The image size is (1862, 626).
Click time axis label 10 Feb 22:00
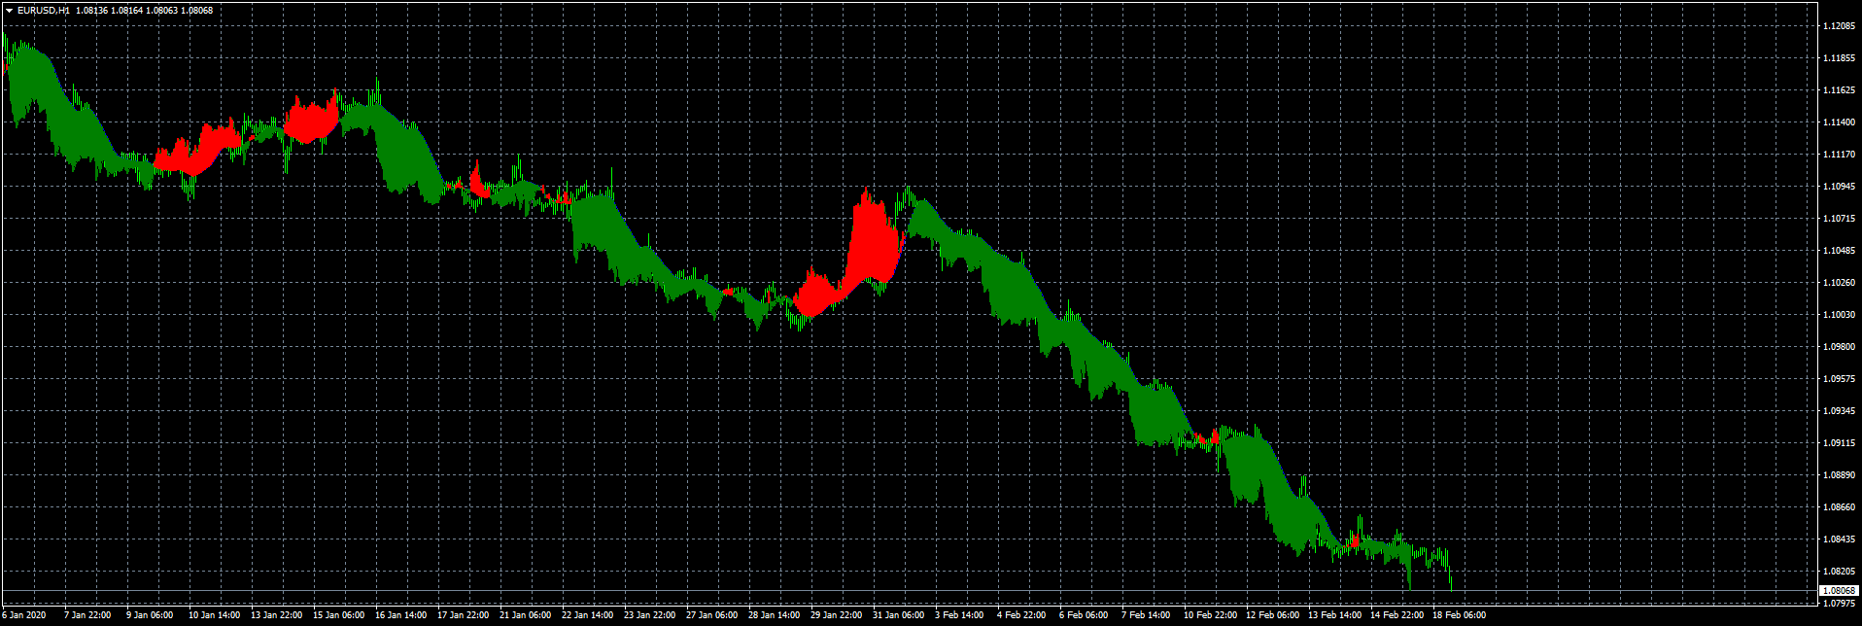coord(1209,615)
